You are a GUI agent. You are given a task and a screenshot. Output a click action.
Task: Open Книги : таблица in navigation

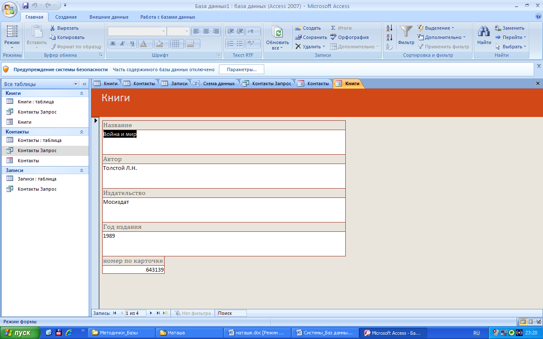(45, 102)
